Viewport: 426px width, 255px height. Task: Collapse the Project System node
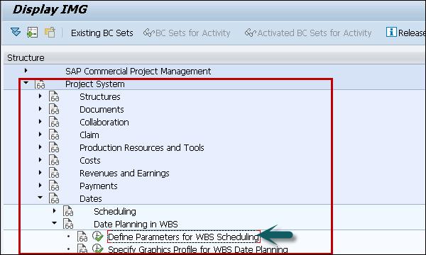point(26,83)
